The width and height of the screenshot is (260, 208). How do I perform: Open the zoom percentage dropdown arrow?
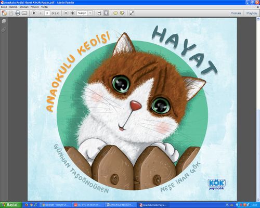90,13
